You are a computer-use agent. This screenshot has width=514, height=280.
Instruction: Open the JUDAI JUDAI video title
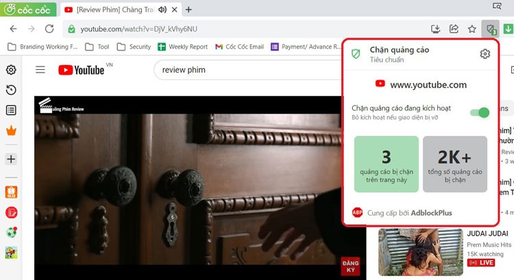click(x=487, y=233)
